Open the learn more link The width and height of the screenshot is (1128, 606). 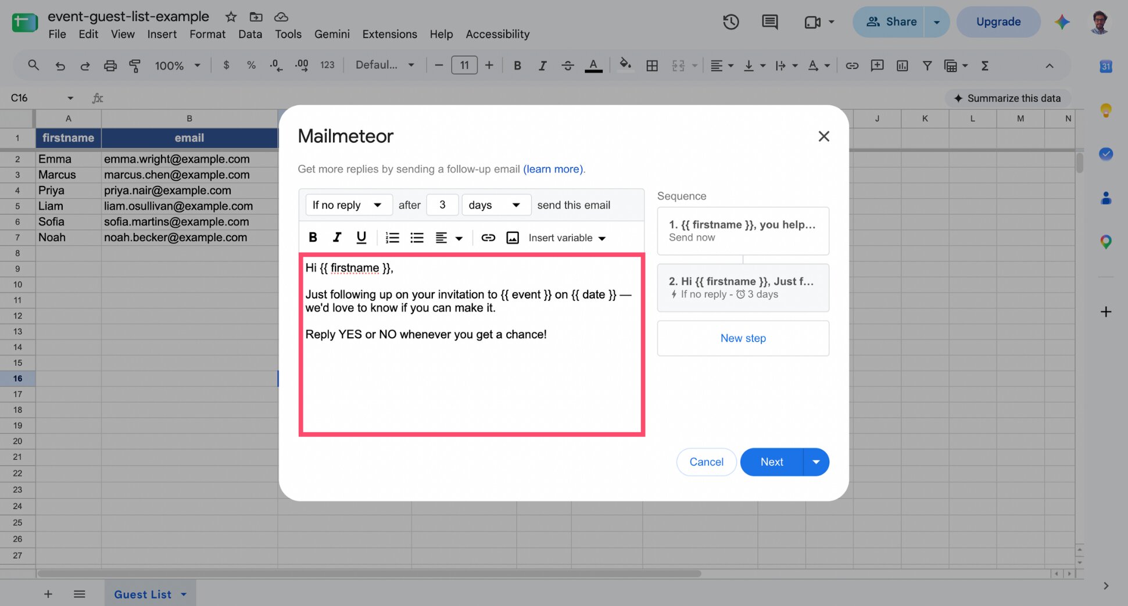[554, 169]
